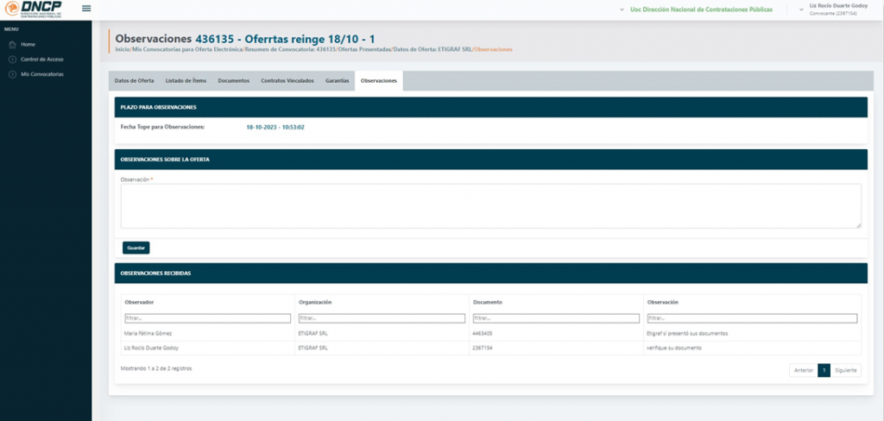
Task: Open Datos de Oferta: ETIGRAF SRL breadcrumb
Action: click(433, 49)
